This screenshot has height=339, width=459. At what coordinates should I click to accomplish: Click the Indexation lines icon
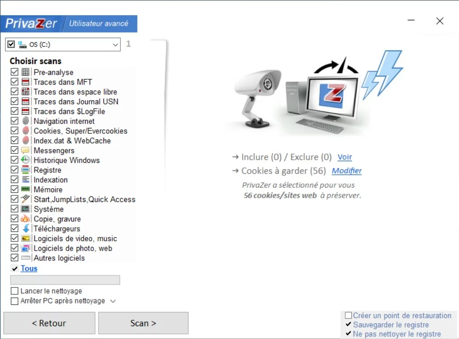(25, 179)
